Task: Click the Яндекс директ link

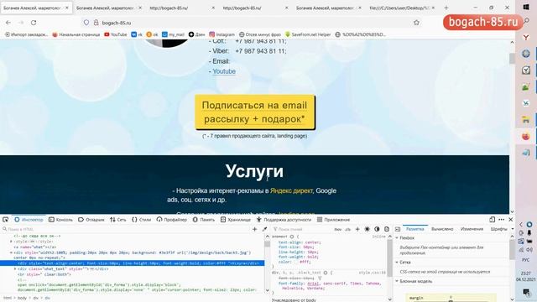Action: coord(291,190)
